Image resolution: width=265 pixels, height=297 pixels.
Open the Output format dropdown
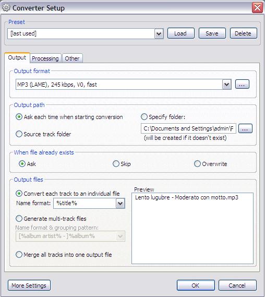(226, 85)
